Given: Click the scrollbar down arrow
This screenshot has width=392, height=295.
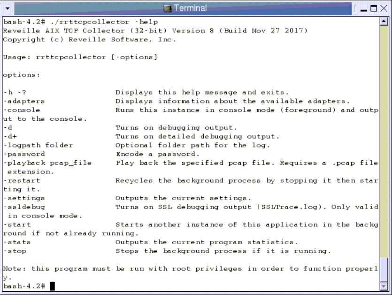Looking at the screenshot, I should coord(384,286).
